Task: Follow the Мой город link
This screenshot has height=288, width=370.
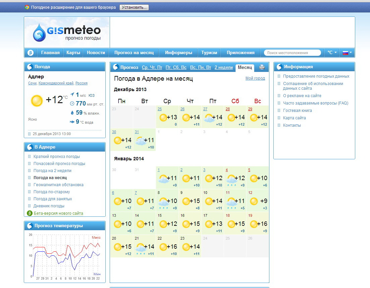Action: pos(255,78)
